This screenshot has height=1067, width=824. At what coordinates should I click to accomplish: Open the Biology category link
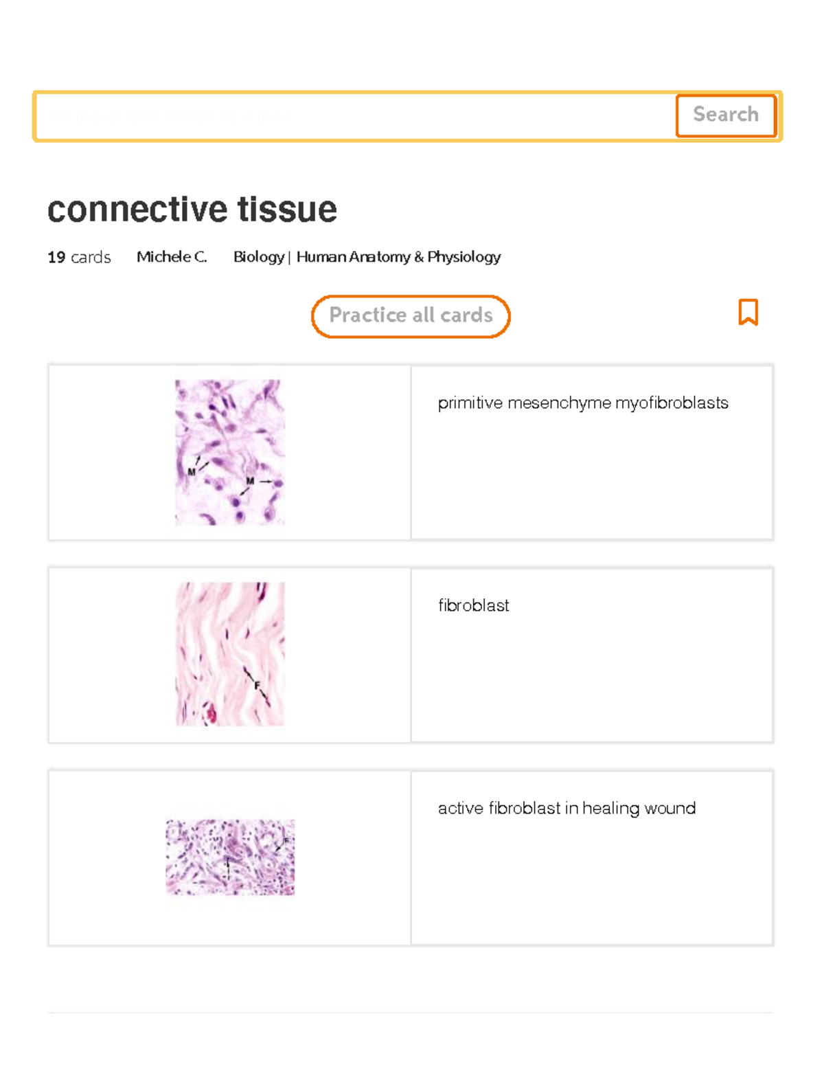pos(257,256)
